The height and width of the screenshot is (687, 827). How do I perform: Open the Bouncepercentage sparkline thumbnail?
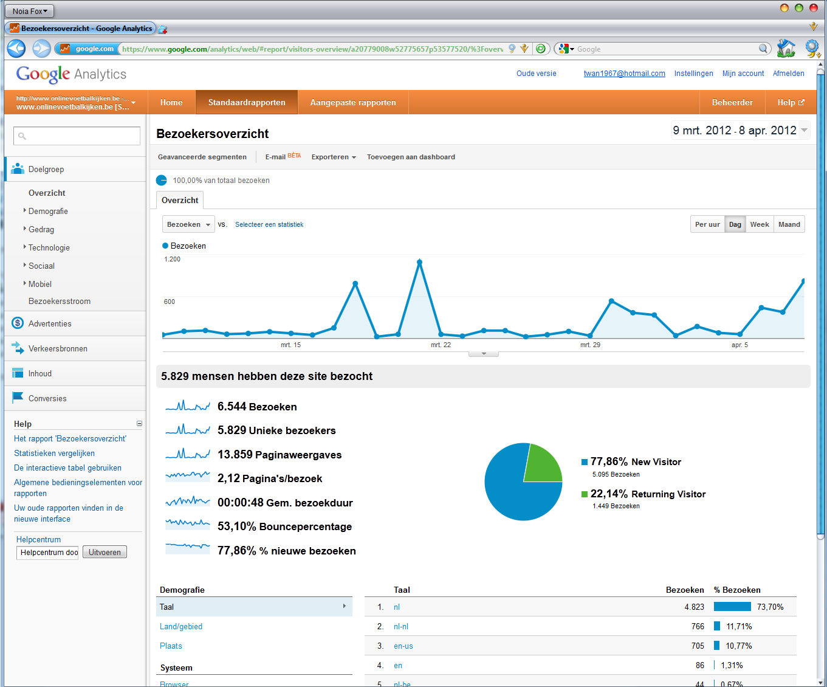tap(188, 526)
